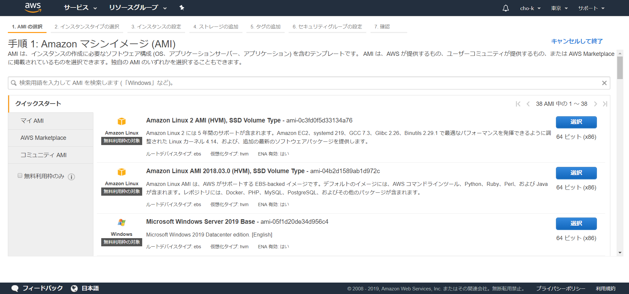
Task: Open the AWS Marketplace category
Action: click(x=51, y=138)
